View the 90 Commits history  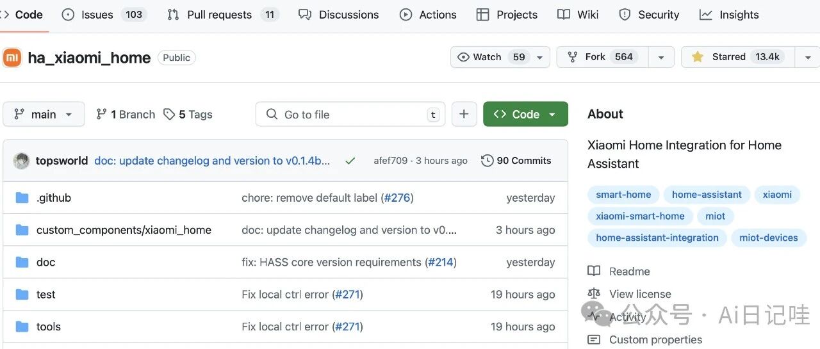[516, 161]
